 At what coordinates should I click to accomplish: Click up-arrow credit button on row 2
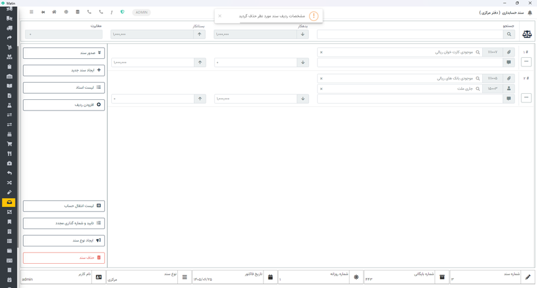coord(200,99)
